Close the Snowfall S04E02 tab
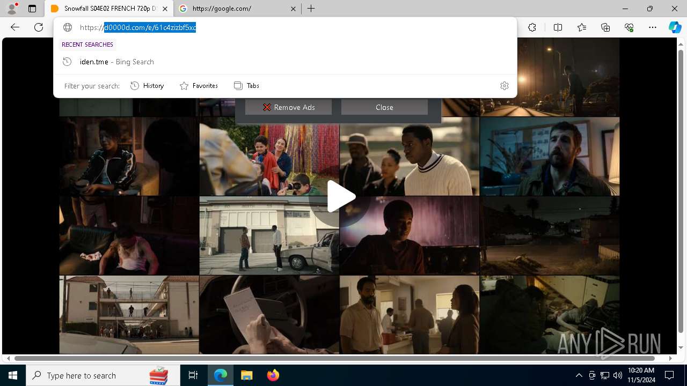This screenshot has height=386, width=687. pos(165,9)
